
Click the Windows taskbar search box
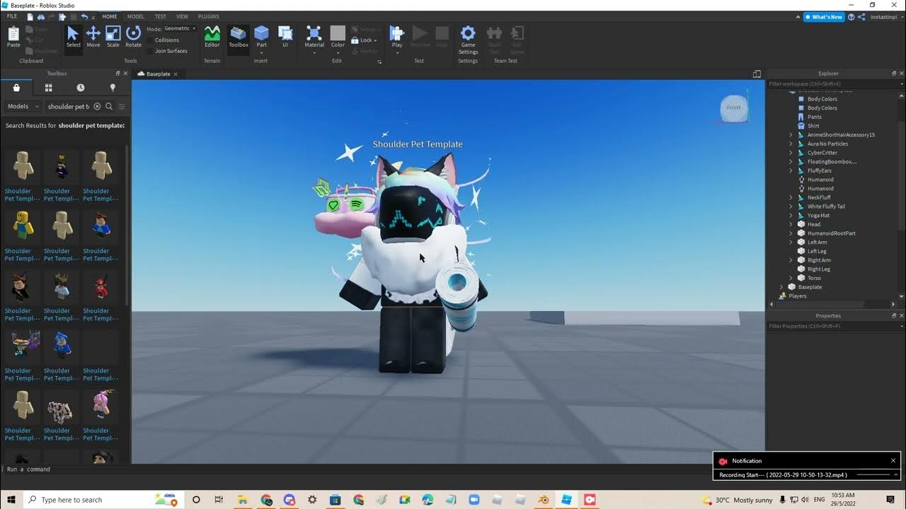coord(103,500)
